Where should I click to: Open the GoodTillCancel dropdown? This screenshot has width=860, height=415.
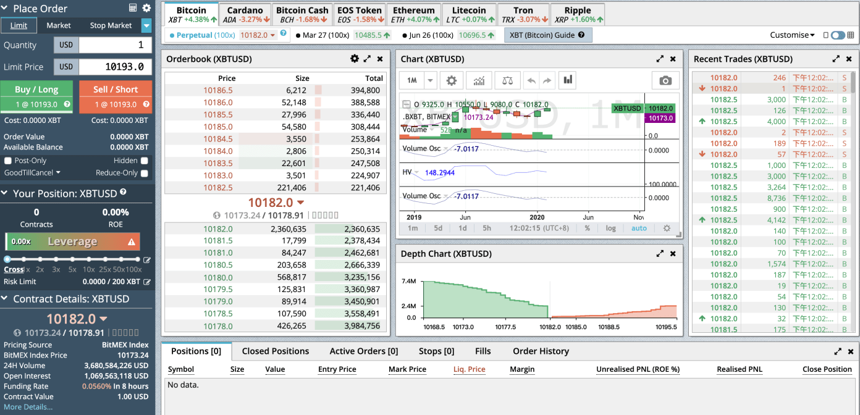pos(32,173)
